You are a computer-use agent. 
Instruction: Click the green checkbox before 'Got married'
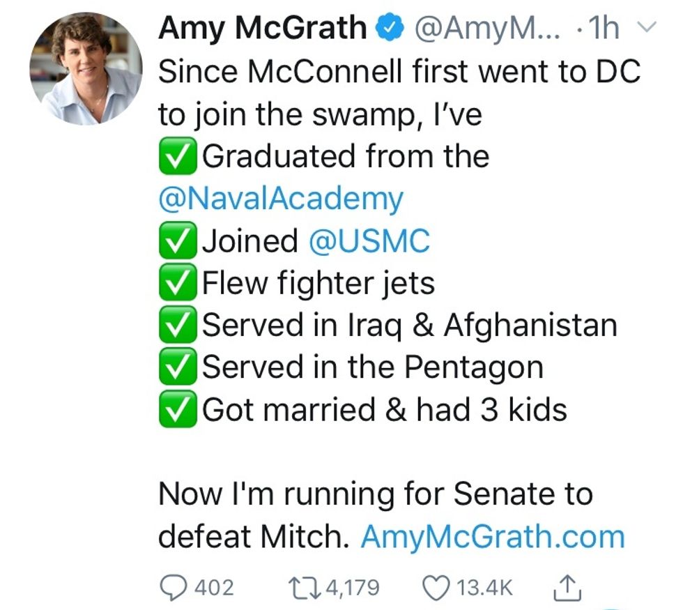click(178, 410)
